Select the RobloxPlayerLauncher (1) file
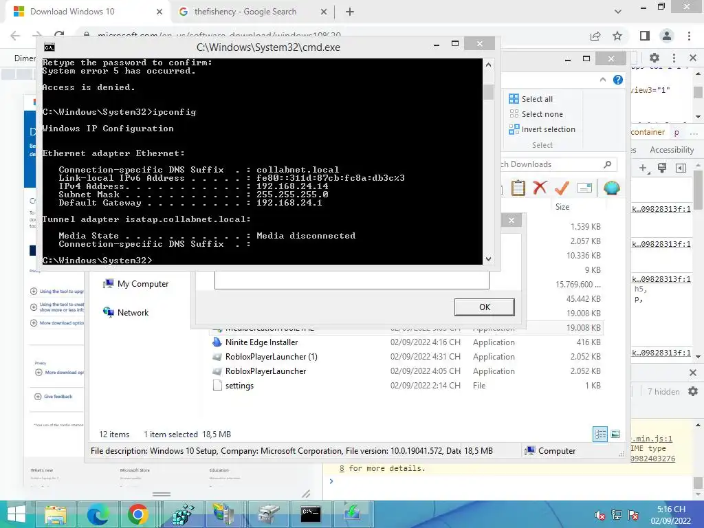This screenshot has height=528, width=704. coord(271,357)
